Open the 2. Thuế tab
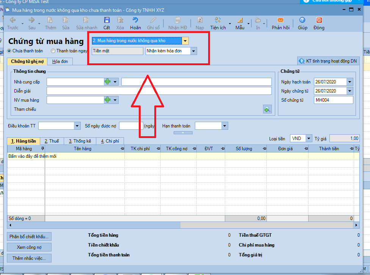 click(x=52, y=141)
